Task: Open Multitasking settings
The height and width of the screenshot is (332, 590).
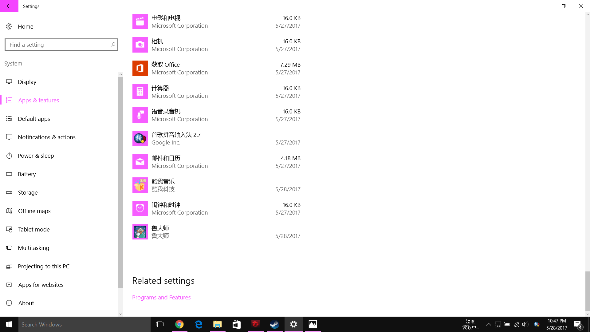Action: pos(59,248)
